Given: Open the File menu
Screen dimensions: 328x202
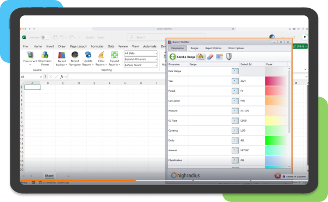Looking at the screenshot, I should click(26, 46).
